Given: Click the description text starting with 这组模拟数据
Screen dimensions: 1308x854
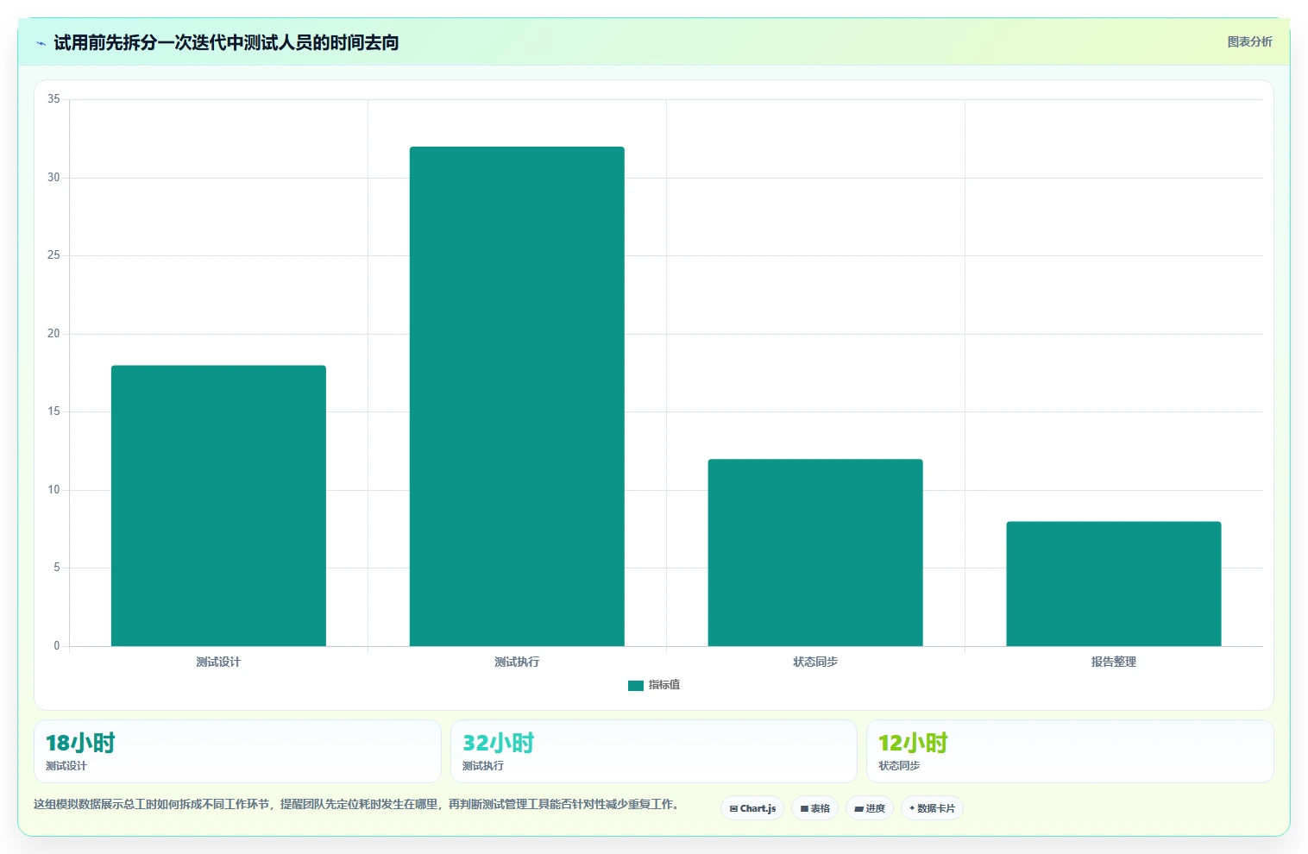Looking at the screenshot, I should pyautogui.click(x=356, y=804).
